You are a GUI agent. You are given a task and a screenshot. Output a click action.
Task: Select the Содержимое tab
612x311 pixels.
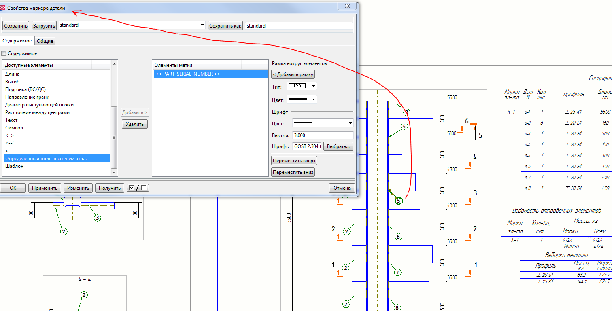(x=17, y=41)
